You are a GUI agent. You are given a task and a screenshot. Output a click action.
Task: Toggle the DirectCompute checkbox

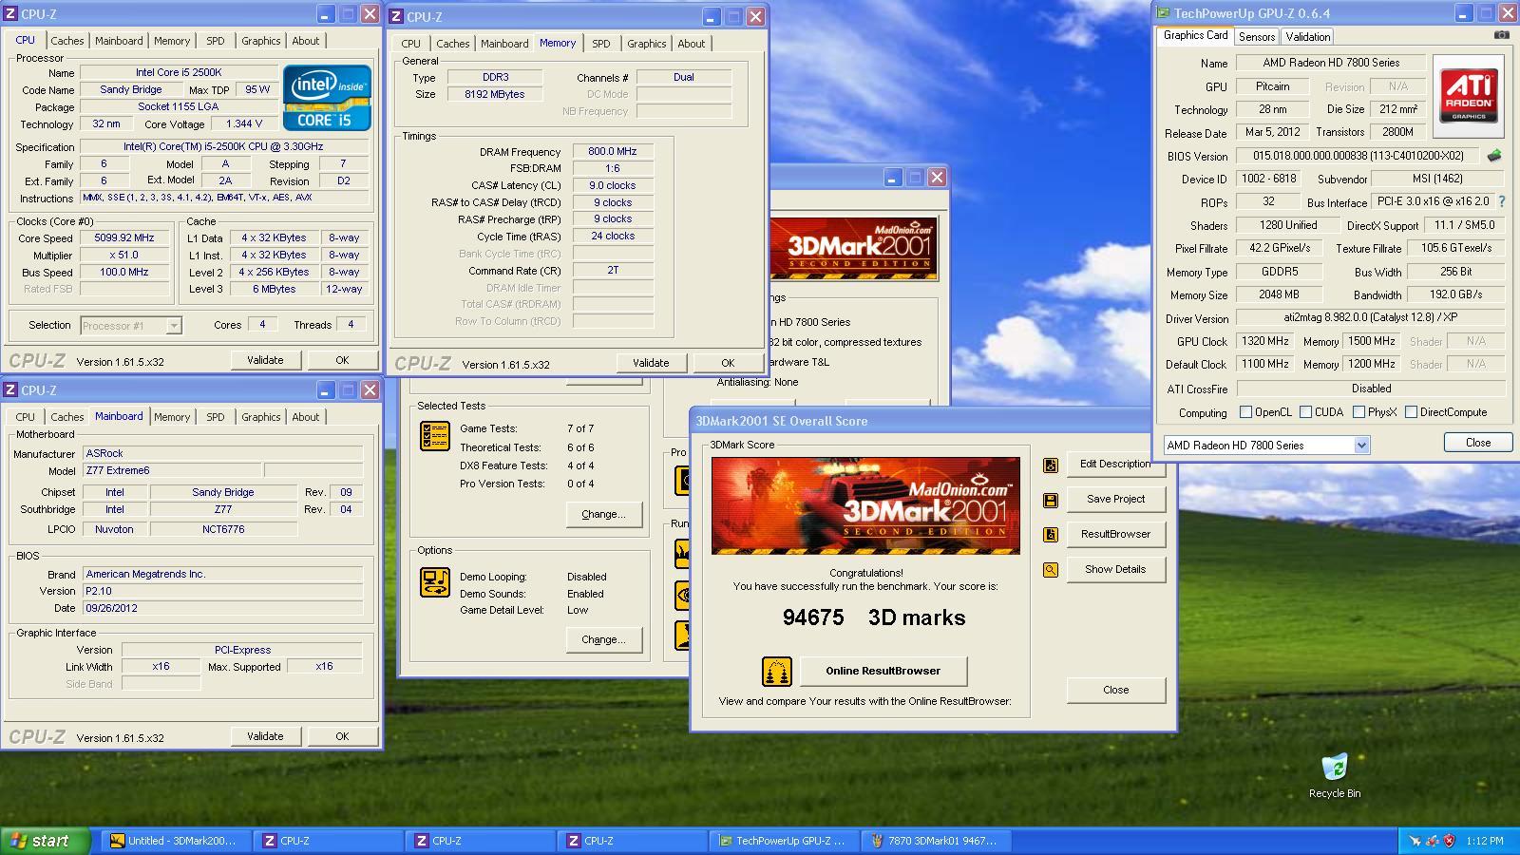click(1411, 412)
